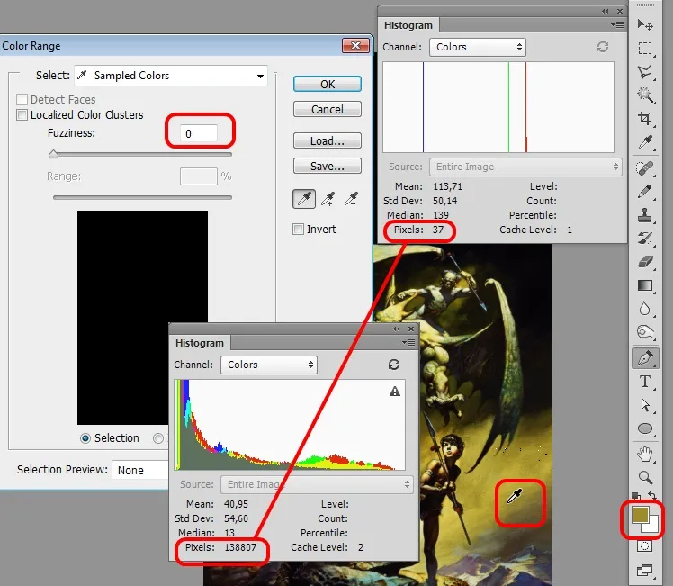673x586 pixels.
Task: Select the Move tool
Action: click(x=645, y=24)
